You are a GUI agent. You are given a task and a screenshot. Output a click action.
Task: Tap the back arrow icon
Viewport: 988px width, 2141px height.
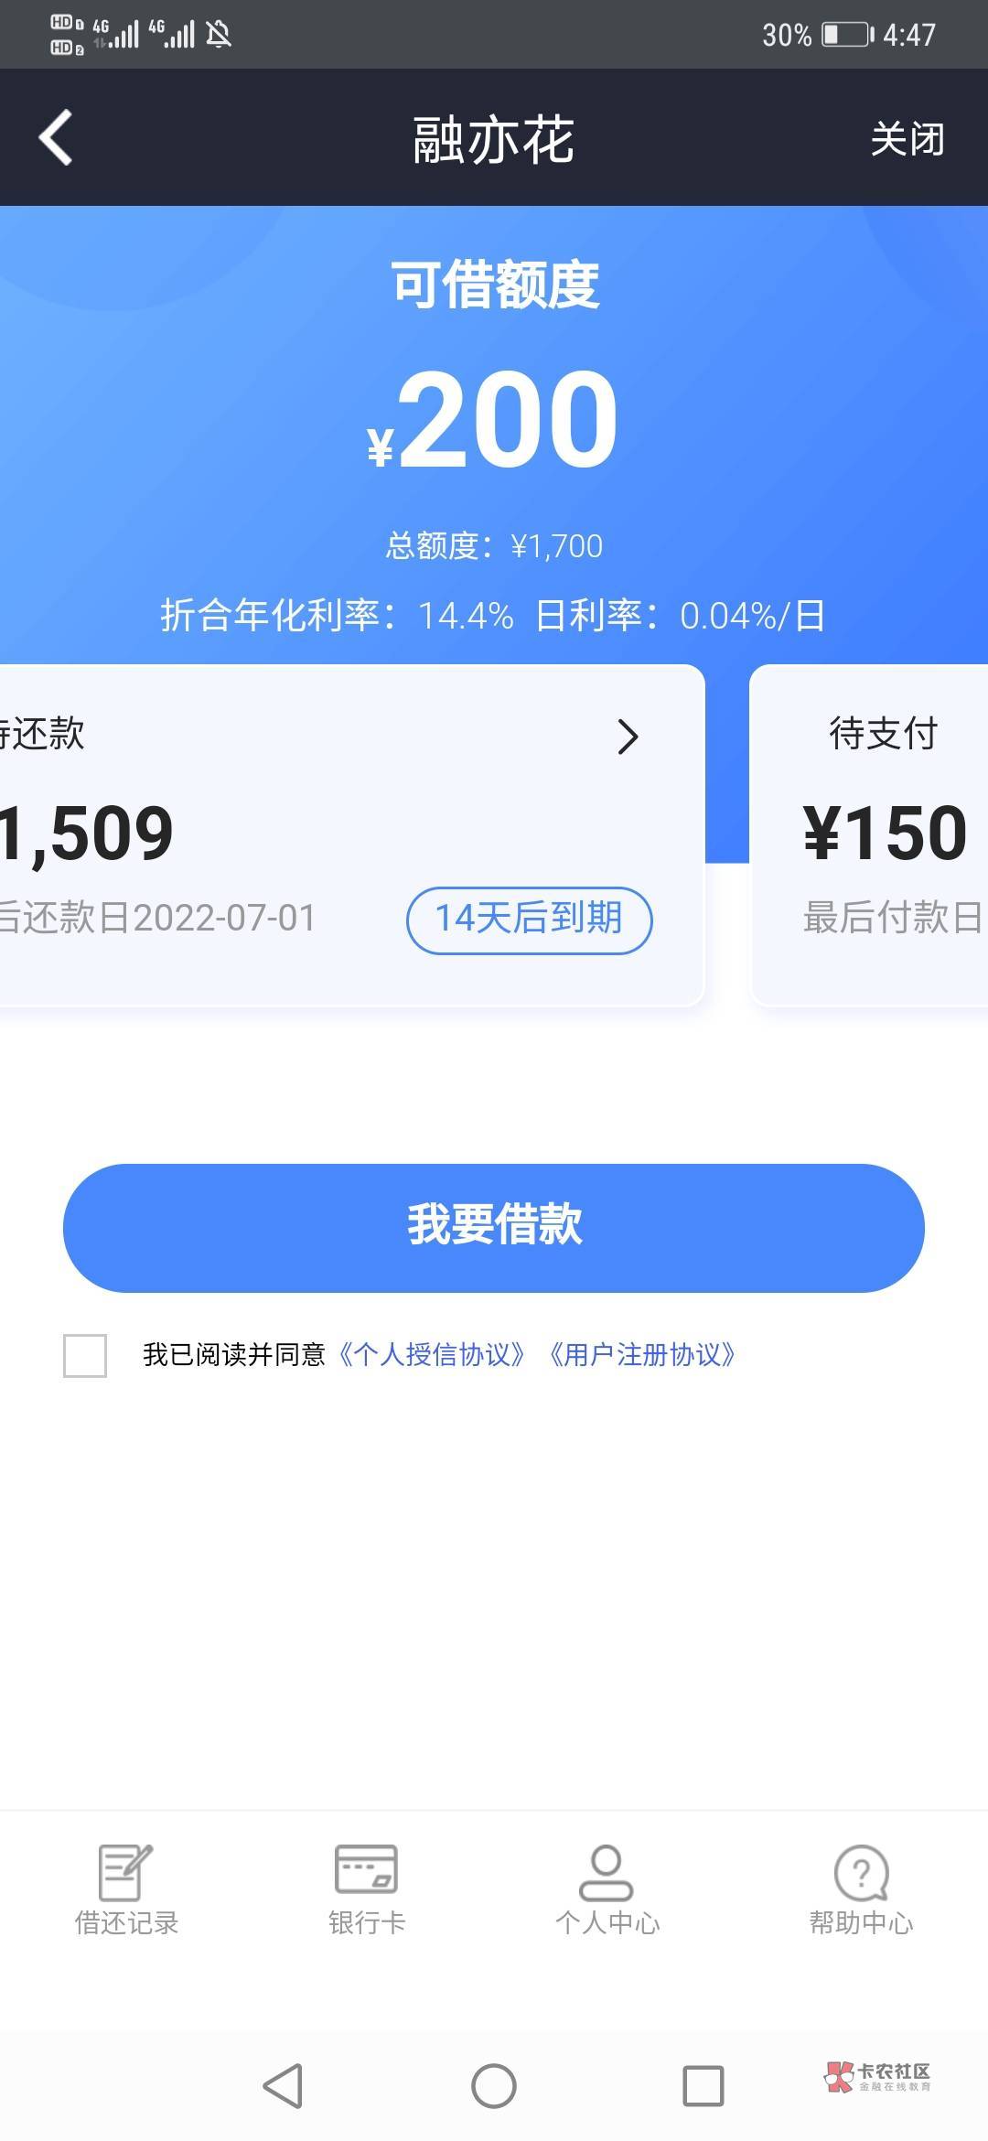click(x=56, y=138)
